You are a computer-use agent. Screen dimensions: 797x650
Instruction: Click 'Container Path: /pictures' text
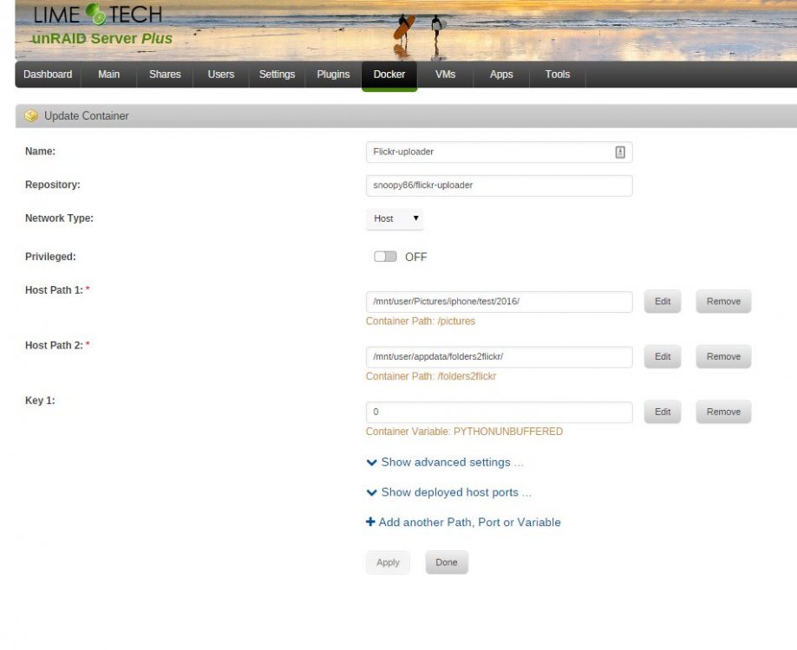click(x=421, y=322)
